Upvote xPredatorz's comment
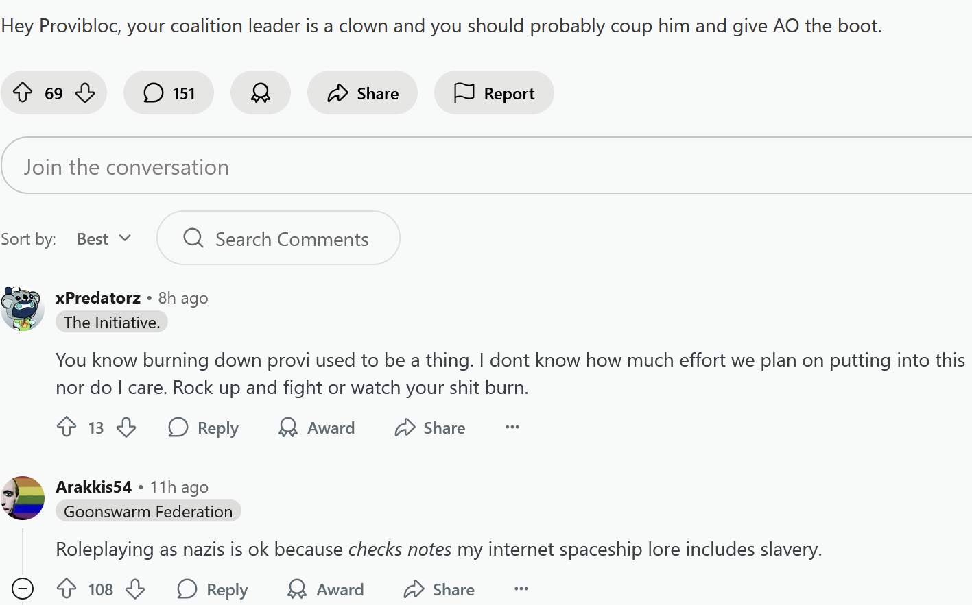 pos(67,428)
